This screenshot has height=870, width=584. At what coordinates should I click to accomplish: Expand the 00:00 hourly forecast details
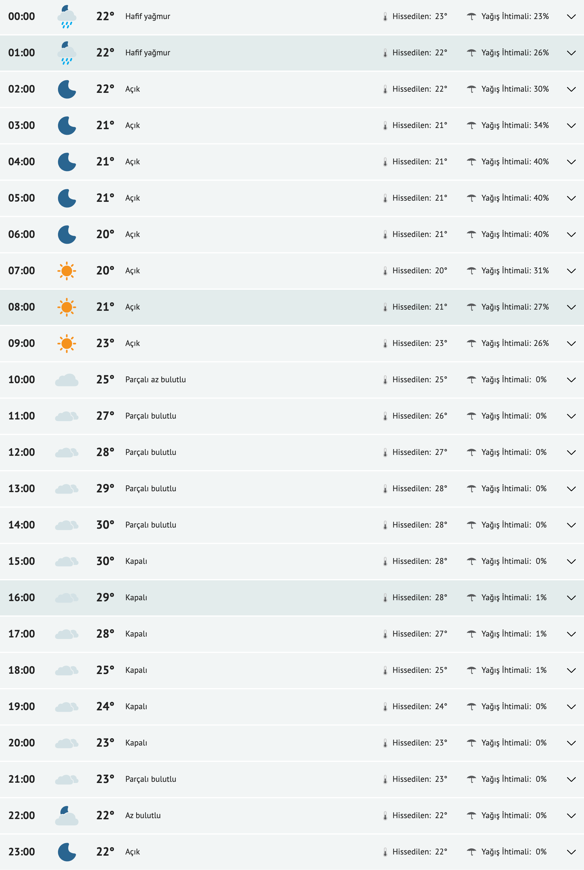[x=571, y=17]
